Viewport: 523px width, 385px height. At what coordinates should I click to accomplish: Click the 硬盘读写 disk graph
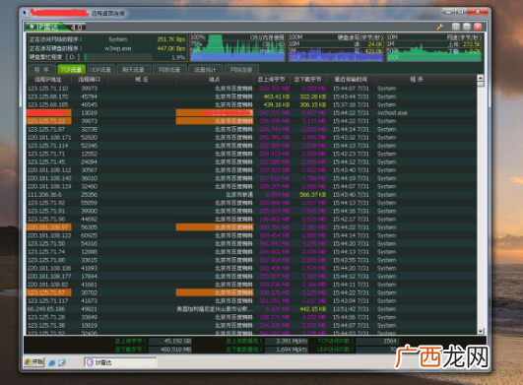tap(336, 47)
